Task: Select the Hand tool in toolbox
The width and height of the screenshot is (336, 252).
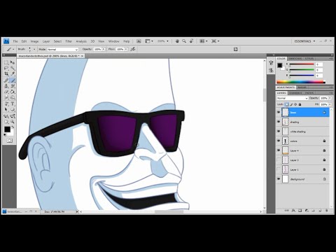Action: click(6, 122)
